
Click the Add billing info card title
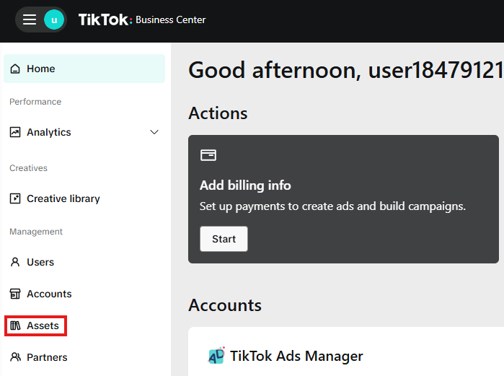[245, 185]
